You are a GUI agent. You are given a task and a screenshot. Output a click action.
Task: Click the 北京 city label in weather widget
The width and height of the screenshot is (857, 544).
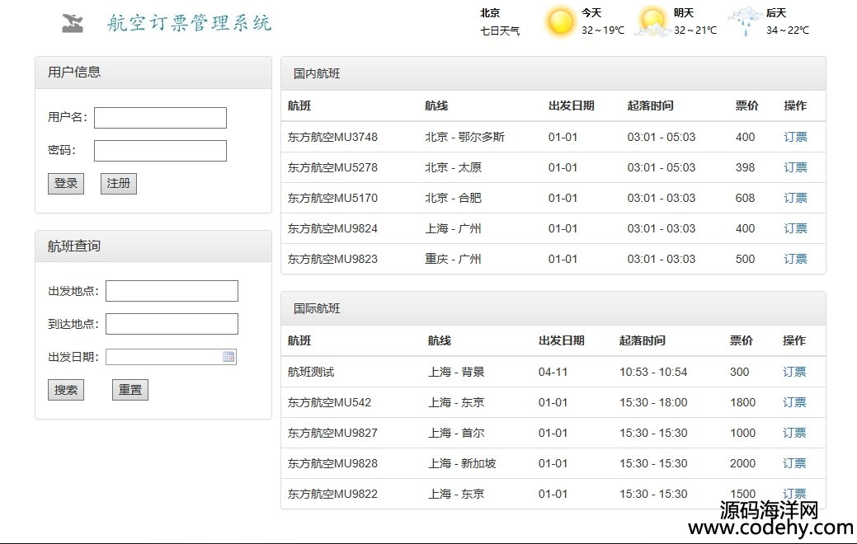(x=490, y=13)
